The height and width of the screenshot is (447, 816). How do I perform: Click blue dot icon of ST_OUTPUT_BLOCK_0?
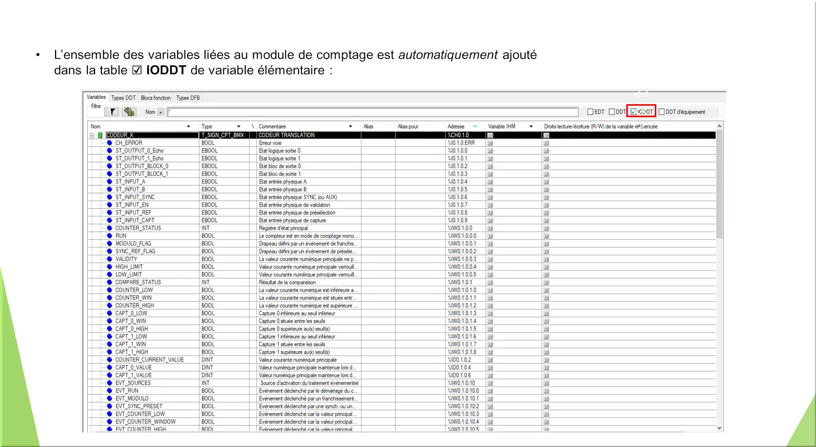tap(109, 166)
